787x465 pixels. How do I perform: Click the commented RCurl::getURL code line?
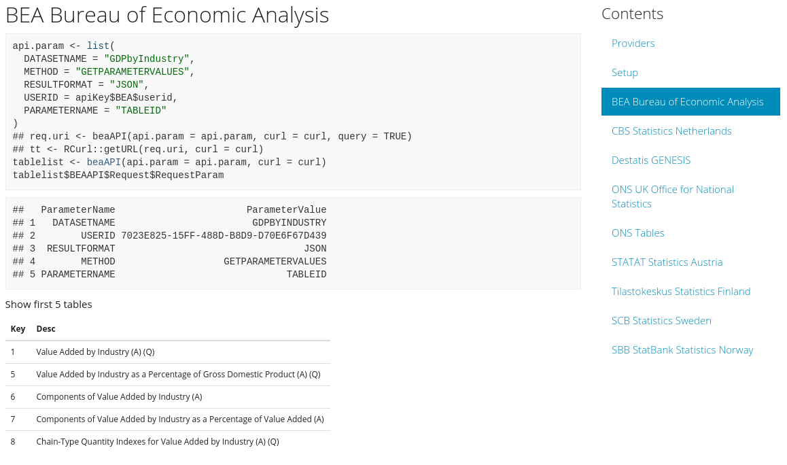138,149
